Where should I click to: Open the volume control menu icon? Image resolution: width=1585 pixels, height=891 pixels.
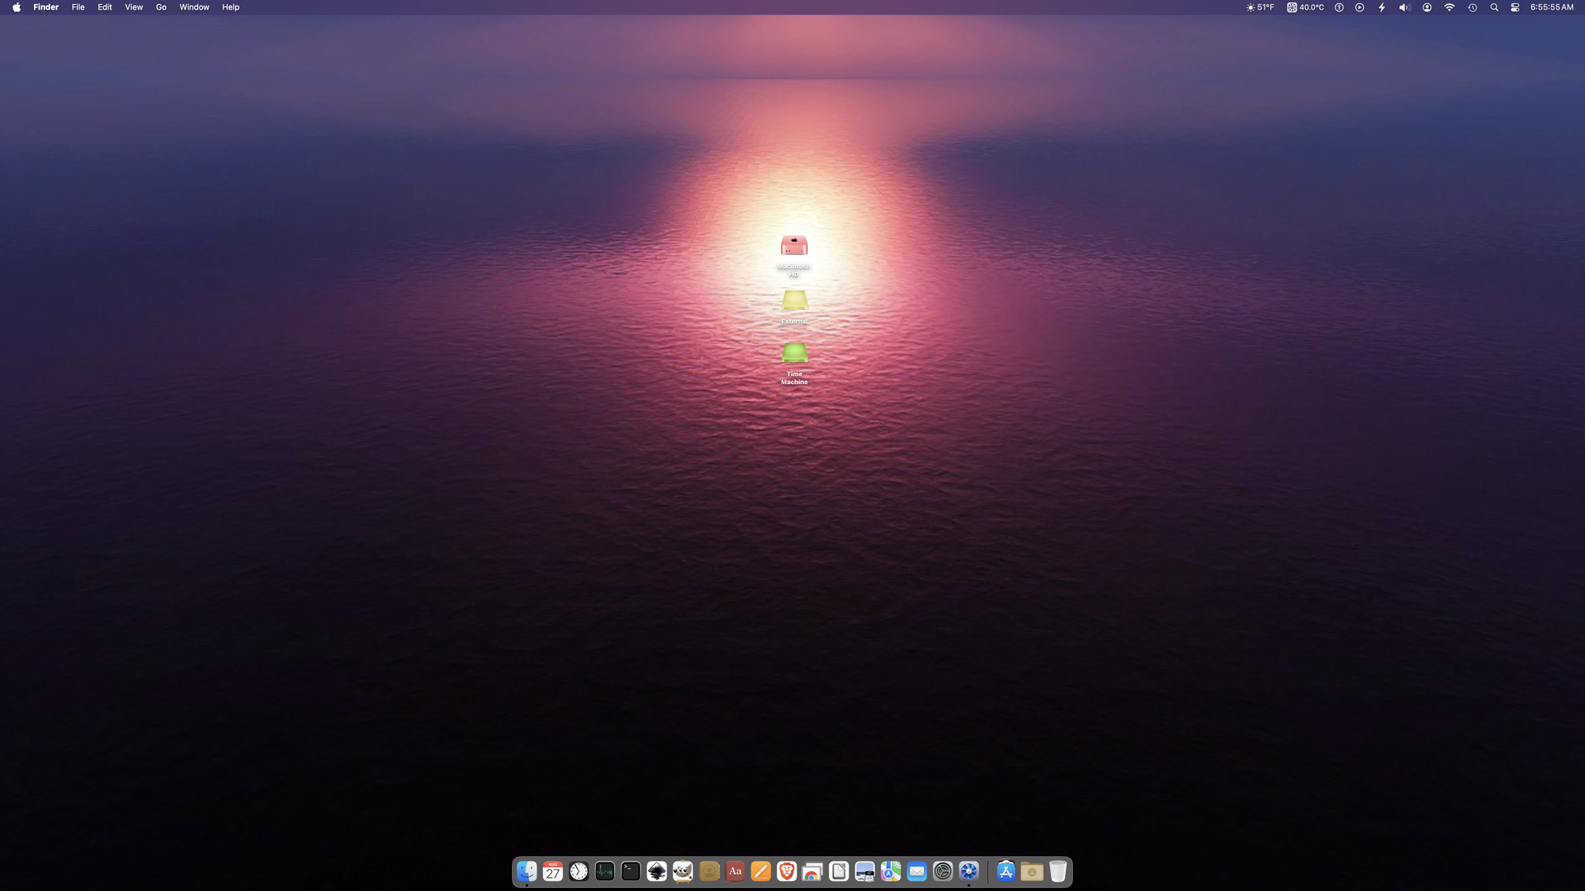pyautogui.click(x=1404, y=7)
